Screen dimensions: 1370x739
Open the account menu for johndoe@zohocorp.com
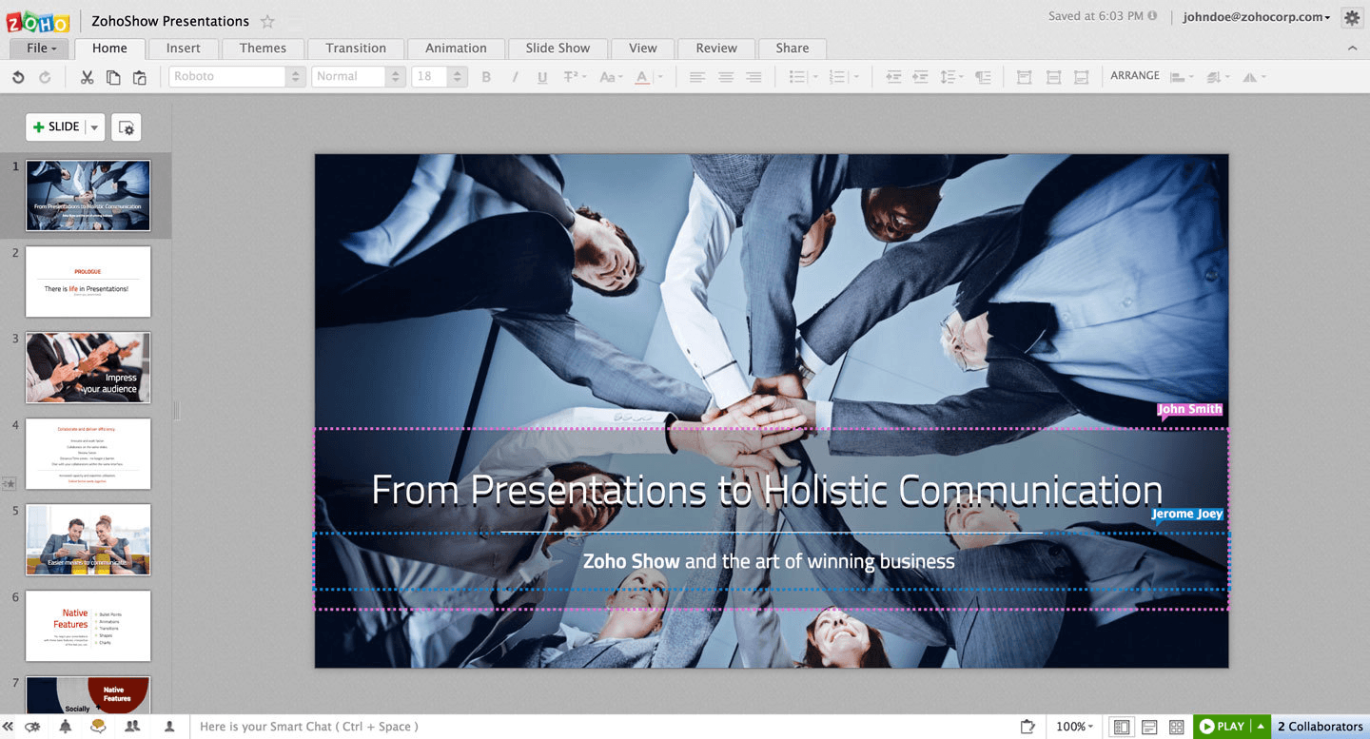(x=1256, y=17)
